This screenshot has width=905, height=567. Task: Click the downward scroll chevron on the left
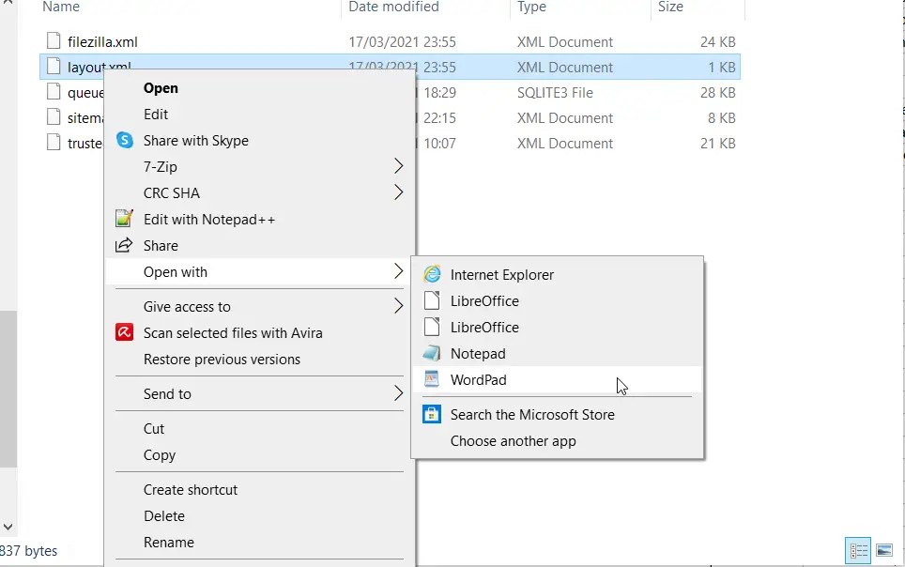[8, 527]
